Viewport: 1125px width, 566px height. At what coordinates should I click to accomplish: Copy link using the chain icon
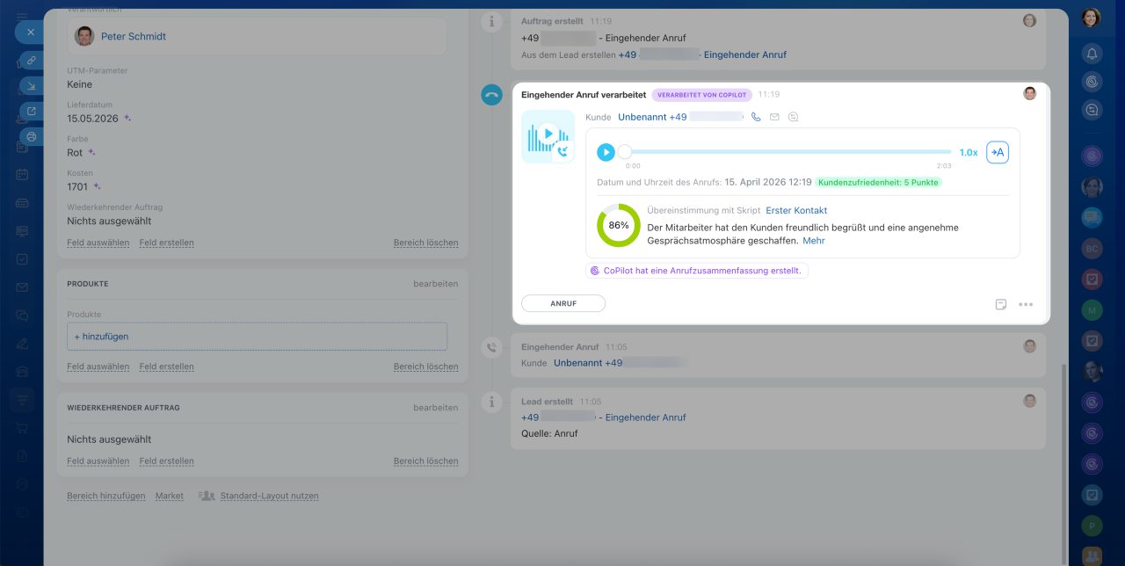(x=31, y=60)
